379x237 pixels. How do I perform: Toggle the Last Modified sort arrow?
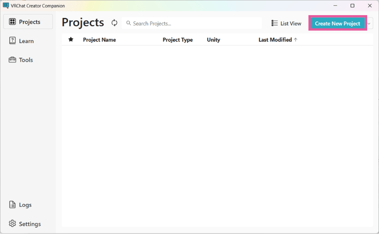point(296,40)
